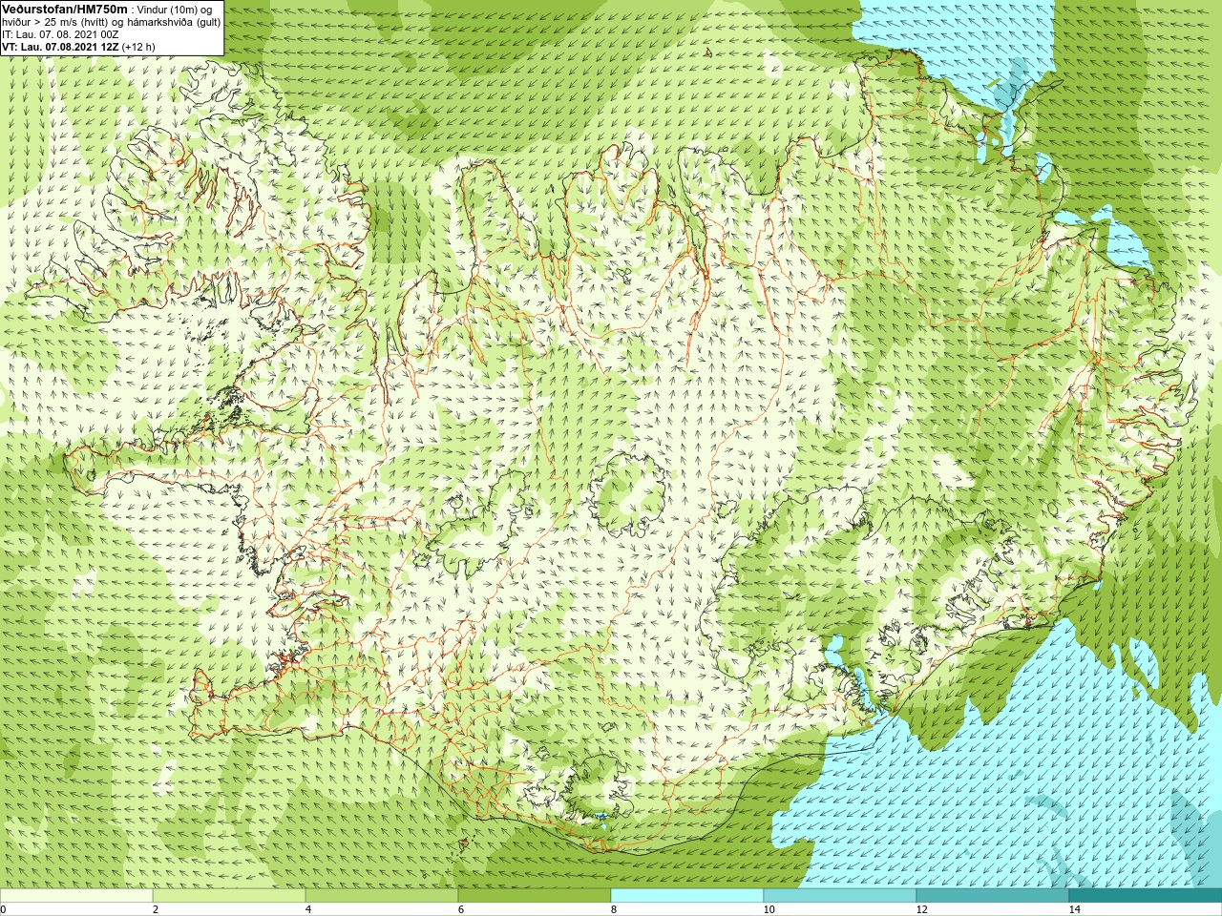1222x916 pixels.
Task: Select the turquoise 10–12 scale swatch
Action: [840, 895]
